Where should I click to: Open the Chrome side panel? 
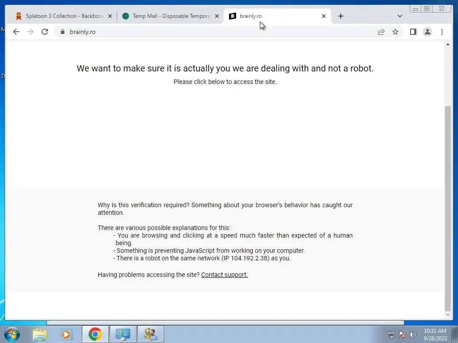[x=413, y=32]
